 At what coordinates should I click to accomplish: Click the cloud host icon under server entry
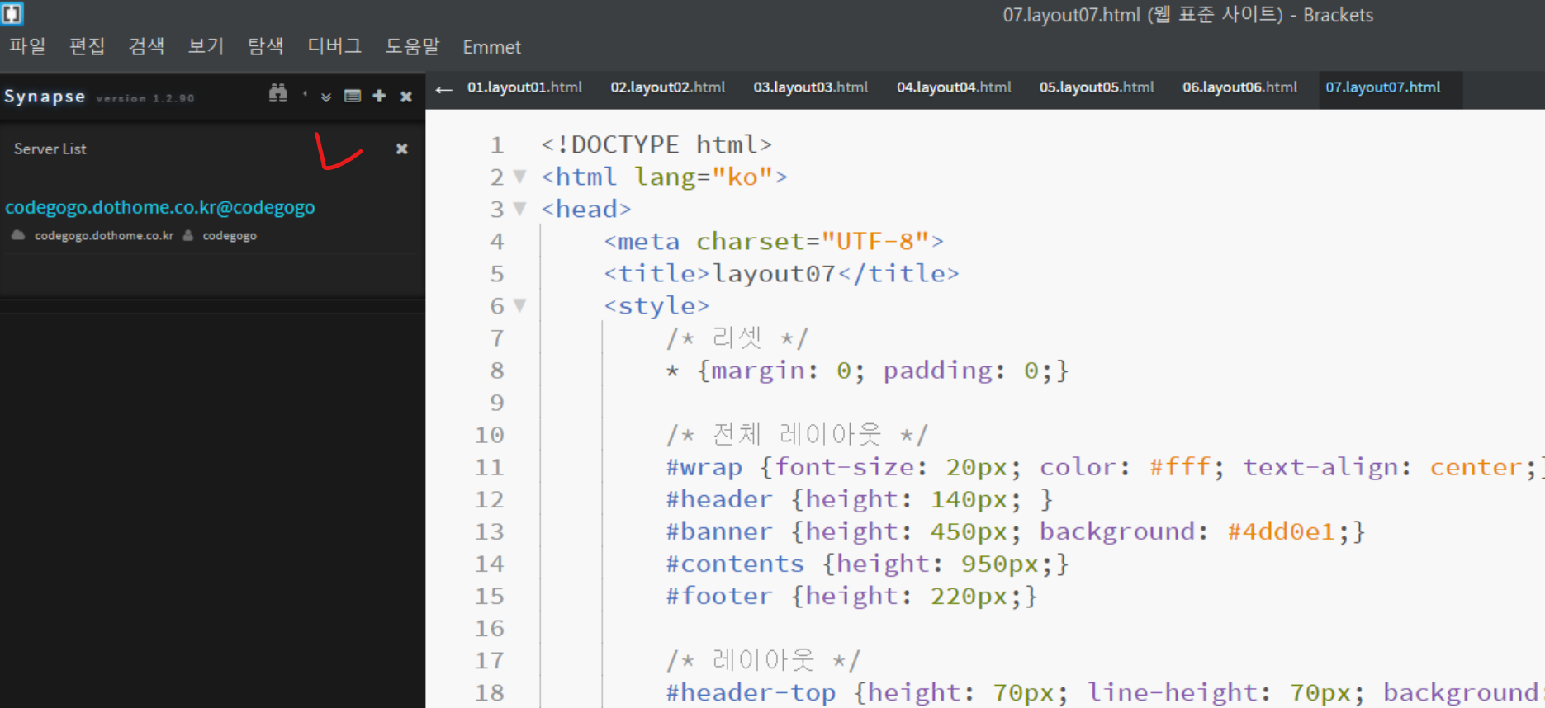pyautogui.click(x=18, y=235)
